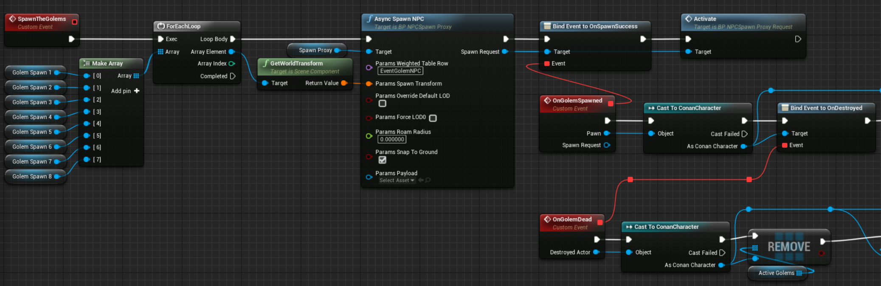Screen dimensions: 881x286
Task: Select the Async Spawn NPC node title
Action: [x=399, y=19]
